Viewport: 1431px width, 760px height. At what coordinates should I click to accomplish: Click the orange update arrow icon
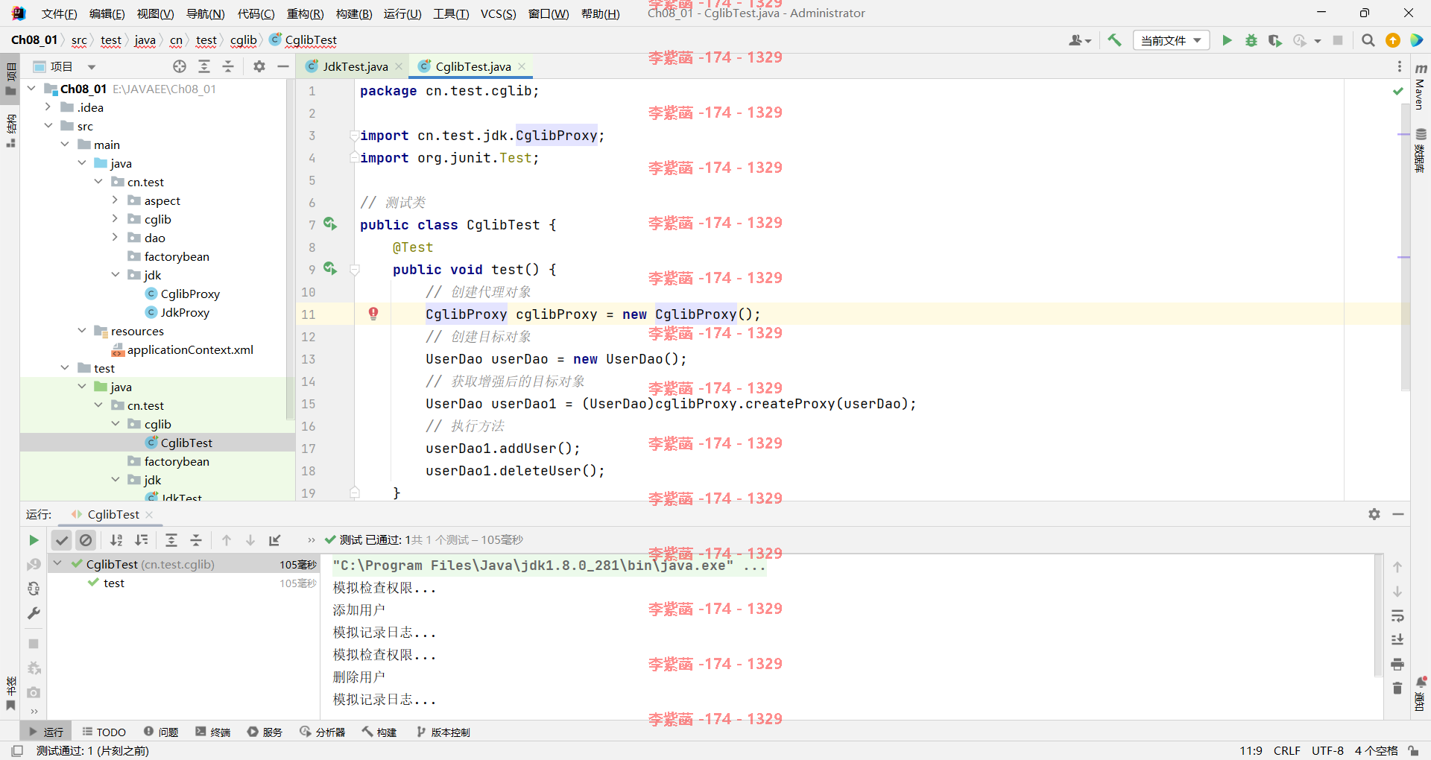[x=1392, y=40]
